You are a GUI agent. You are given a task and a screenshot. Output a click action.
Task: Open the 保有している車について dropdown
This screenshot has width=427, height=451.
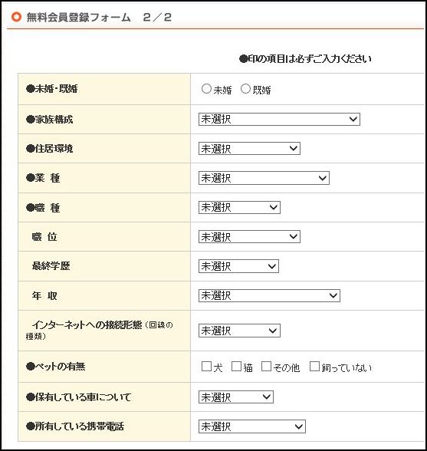point(236,397)
